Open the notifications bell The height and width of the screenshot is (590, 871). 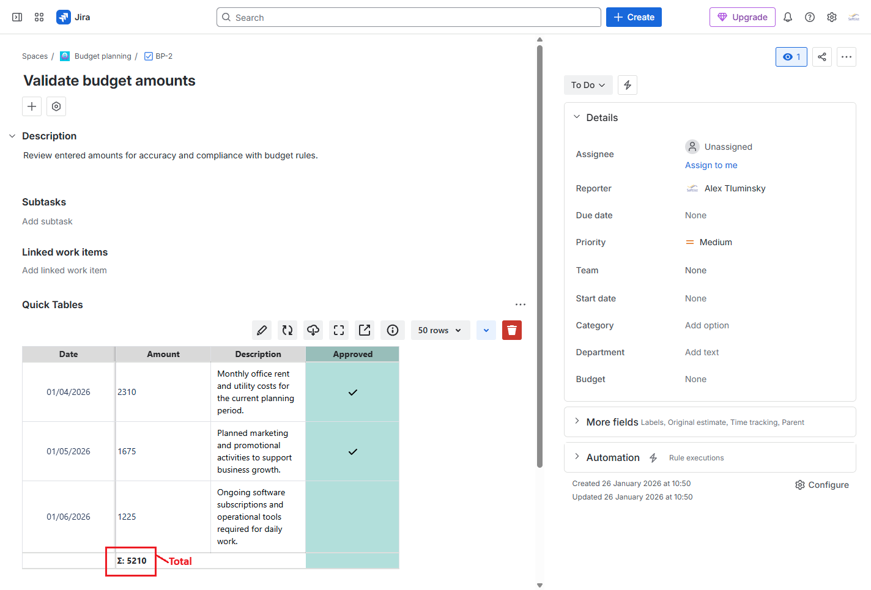point(788,17)
